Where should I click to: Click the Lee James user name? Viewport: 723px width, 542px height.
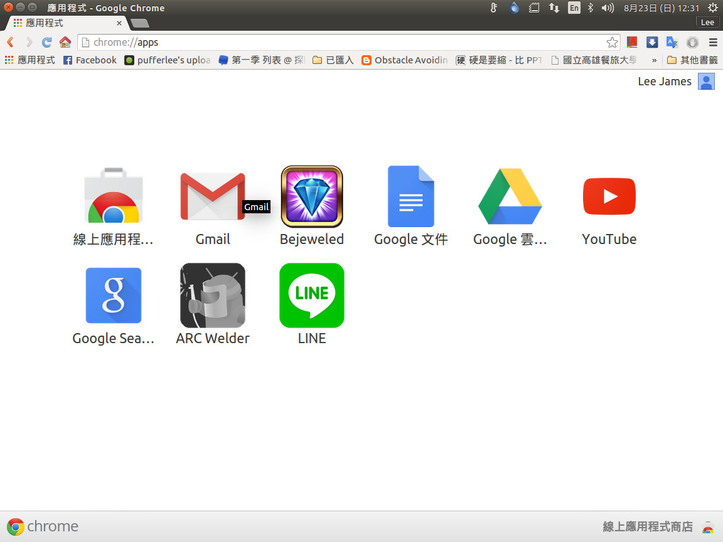click(x=665, y=82)
